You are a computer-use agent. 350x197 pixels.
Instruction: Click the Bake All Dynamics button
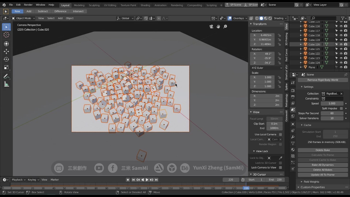click(x=323, y=165)
